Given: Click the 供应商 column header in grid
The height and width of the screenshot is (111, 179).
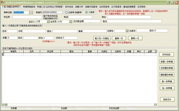Looking at the screenshot, I should pyautogui.click(x=50, y=51).
